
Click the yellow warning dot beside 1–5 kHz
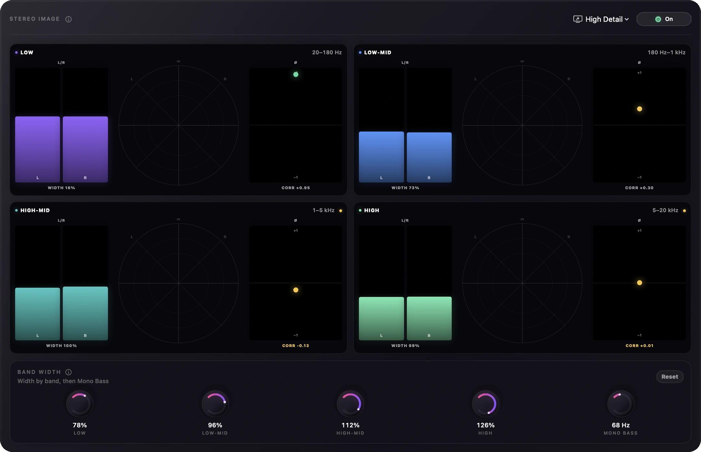(x=340, y=211)
